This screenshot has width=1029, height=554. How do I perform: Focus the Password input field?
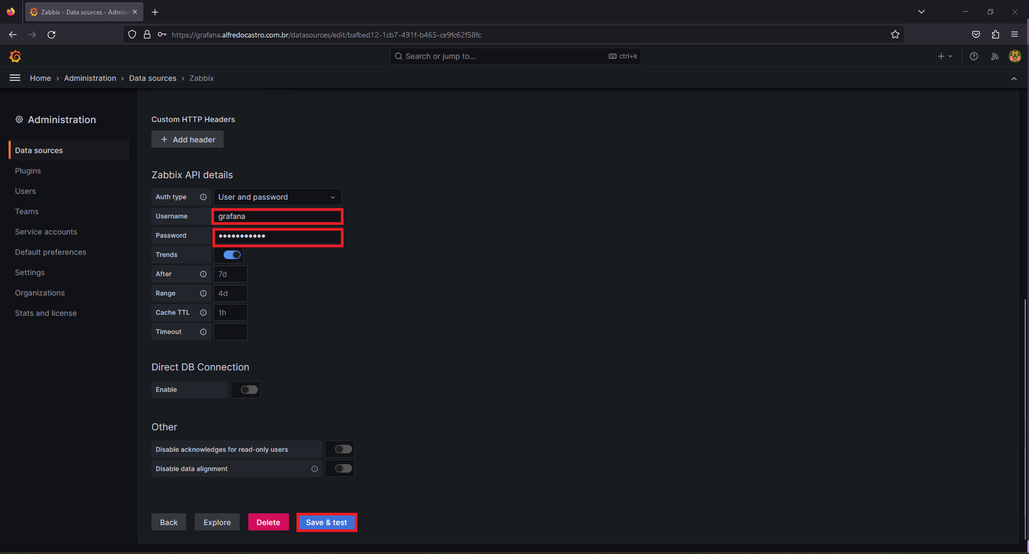click(x=278, y=237)
